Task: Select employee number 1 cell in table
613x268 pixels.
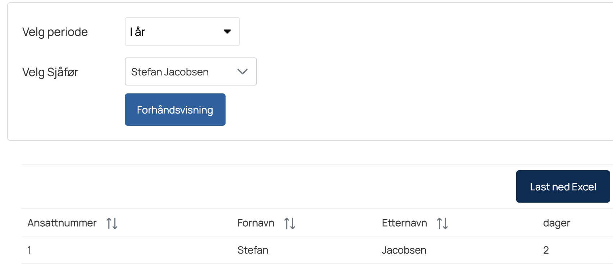Action: tap(29, 250)
